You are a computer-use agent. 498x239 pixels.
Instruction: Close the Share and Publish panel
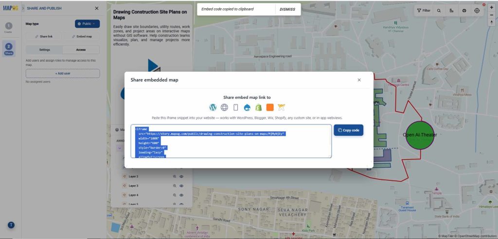click(x=97, y=8)
